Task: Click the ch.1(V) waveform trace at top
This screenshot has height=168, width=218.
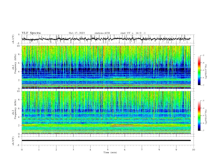Action: pos(106,39)
